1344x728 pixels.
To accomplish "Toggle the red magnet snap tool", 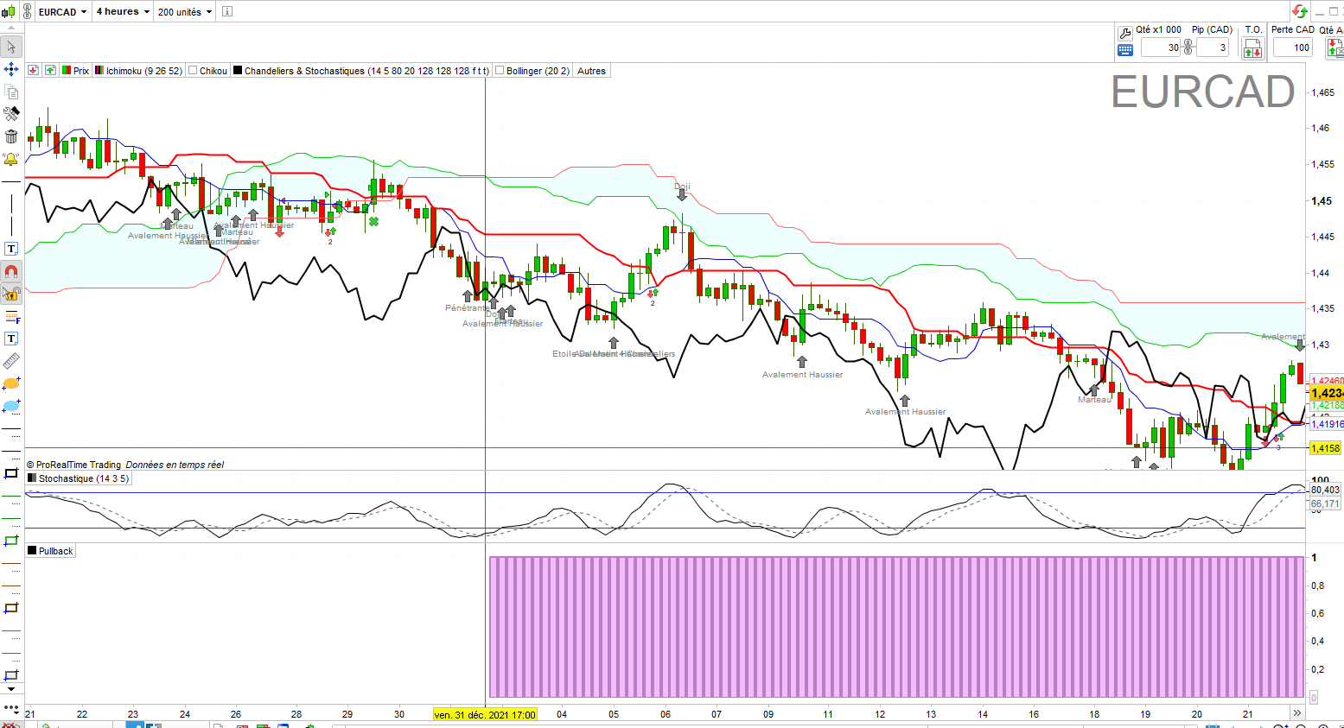I will coord(11,271).
